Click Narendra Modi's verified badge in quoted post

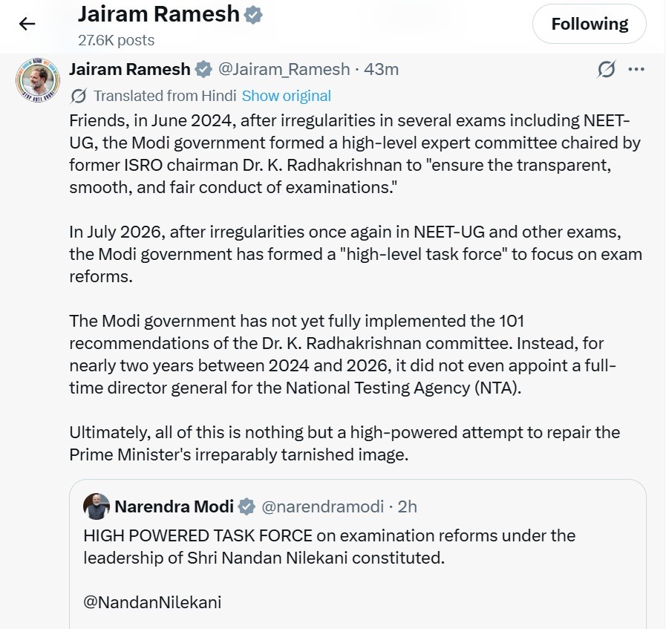click(x=247, y=506)
